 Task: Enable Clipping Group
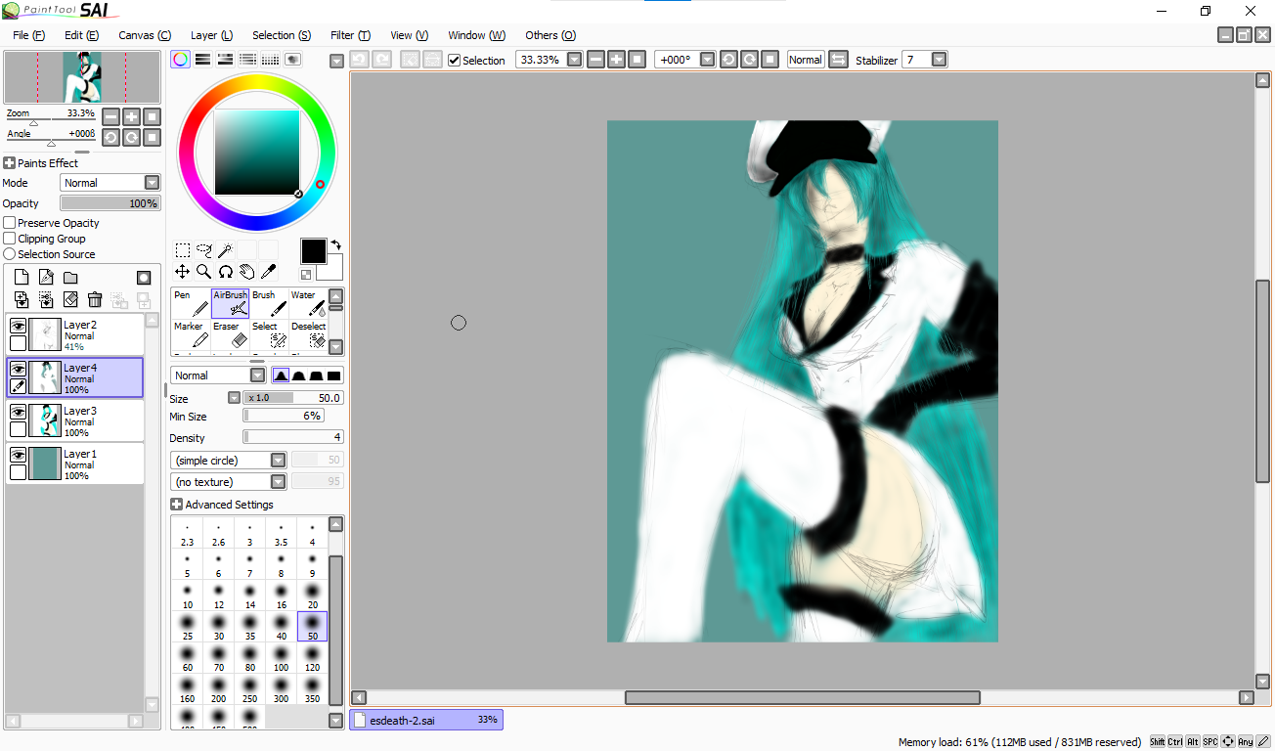pos(10,239)
